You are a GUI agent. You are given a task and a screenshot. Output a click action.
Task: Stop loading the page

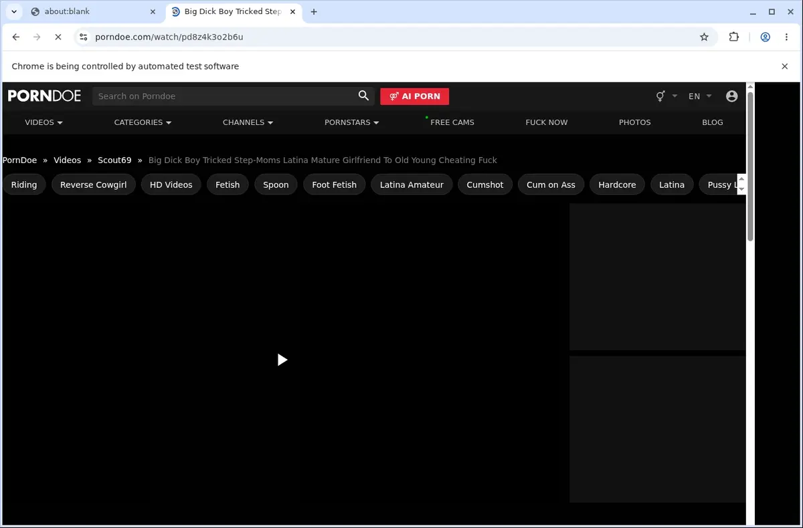[x=58, y=37]
